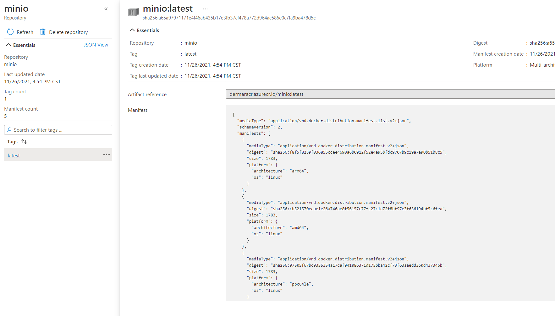Viewport: 555px width, 316px height.
Task: Click the Digest value sha256:a65
Action: point(542,43)
